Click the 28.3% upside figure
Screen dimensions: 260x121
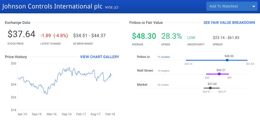(x=172, y=36)
